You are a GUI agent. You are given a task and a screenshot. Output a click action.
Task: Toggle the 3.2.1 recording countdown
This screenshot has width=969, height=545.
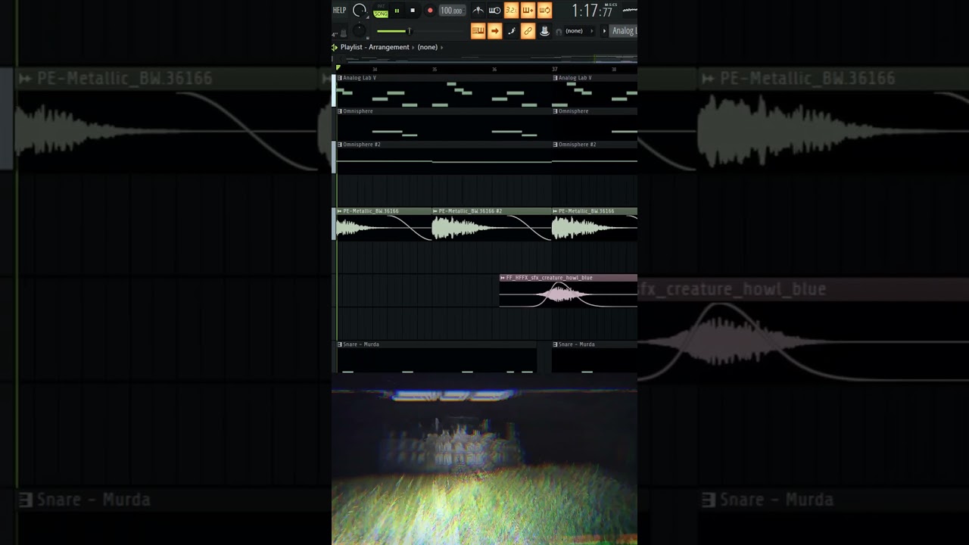[x=511, y=11]
